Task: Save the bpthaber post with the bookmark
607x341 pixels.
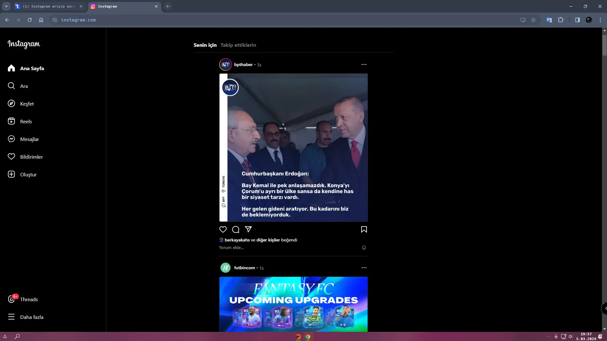Action: [364, 229]
